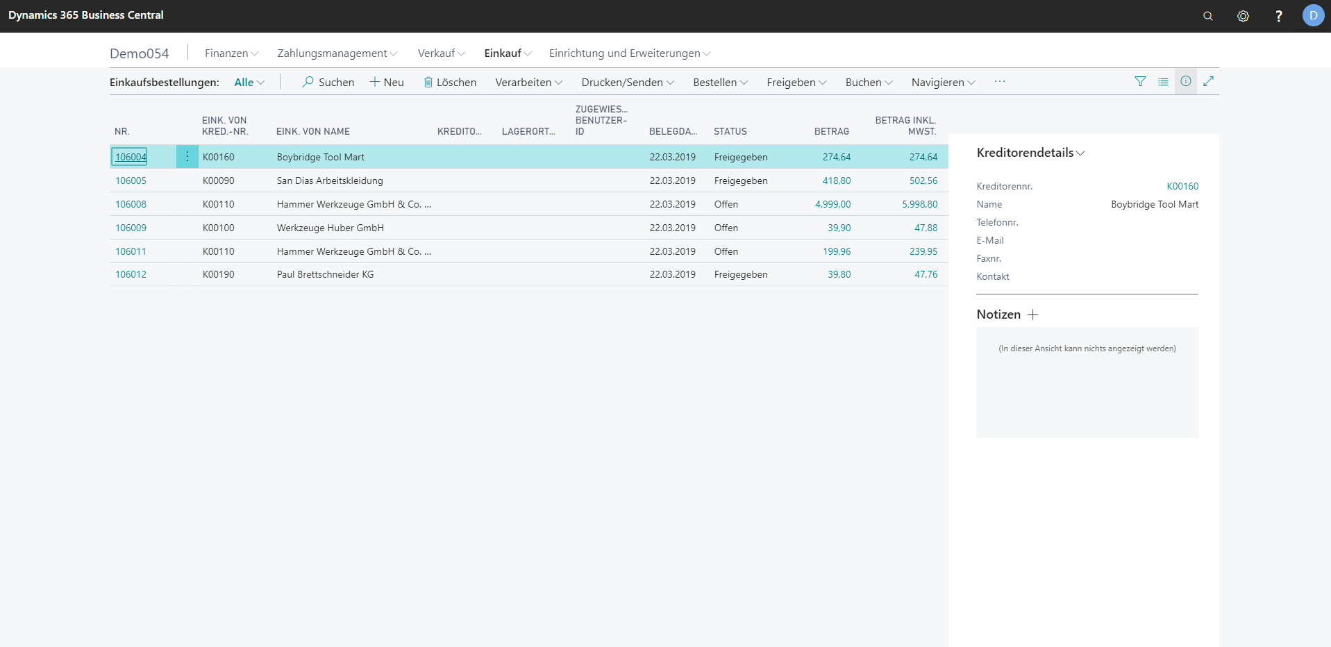The width and height of the screenshot is (1331, 647).
Task: Expand the Drucken/Senden dropdown
Action: pos(628,82)
